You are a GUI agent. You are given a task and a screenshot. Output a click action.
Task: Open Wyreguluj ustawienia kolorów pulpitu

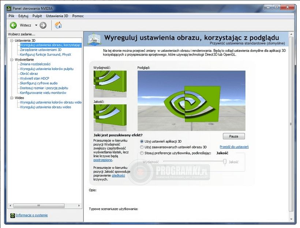[x=47, y=69]
